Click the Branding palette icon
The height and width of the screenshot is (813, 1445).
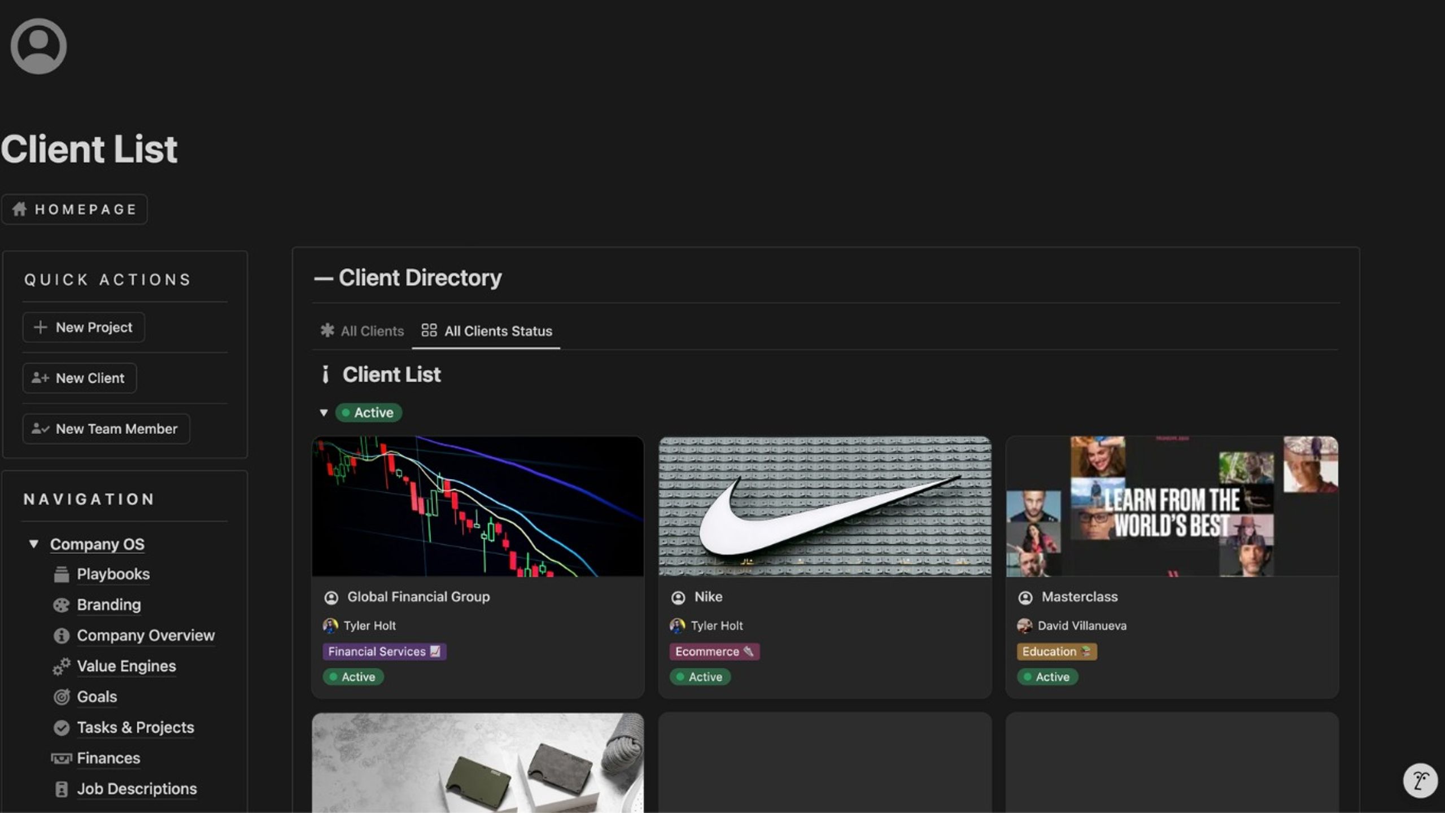(61, 605)
